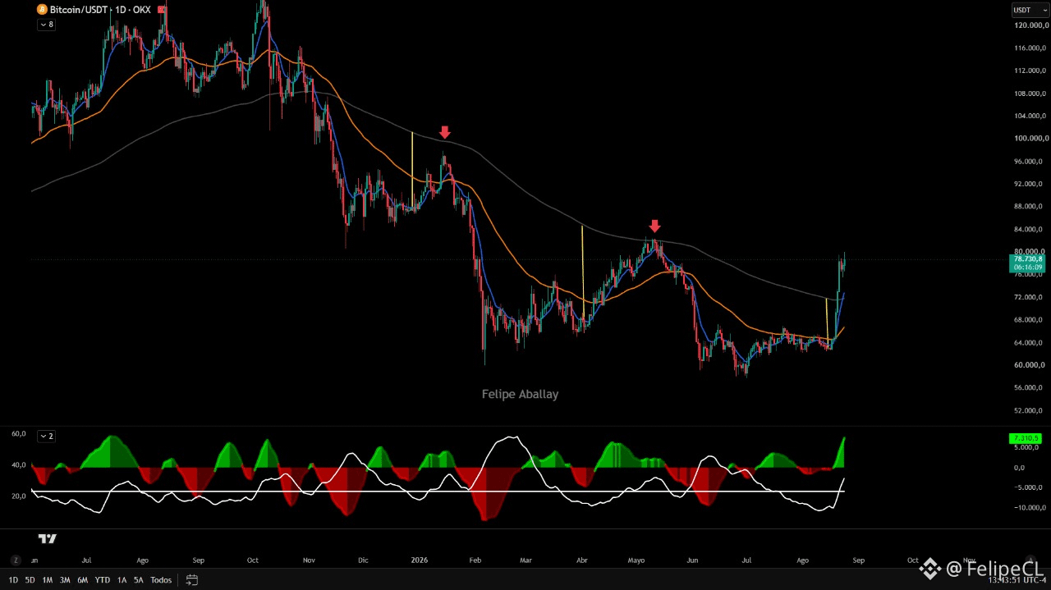Image resolution: width=1051 pixels, height=590 pixels.
Task: Click the Bitcoin coin logo icon
Action: pyautogui.click(x=42, y=10)
